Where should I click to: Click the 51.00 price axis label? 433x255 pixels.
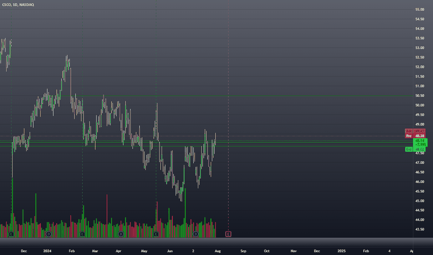click(x=420, y=86)
